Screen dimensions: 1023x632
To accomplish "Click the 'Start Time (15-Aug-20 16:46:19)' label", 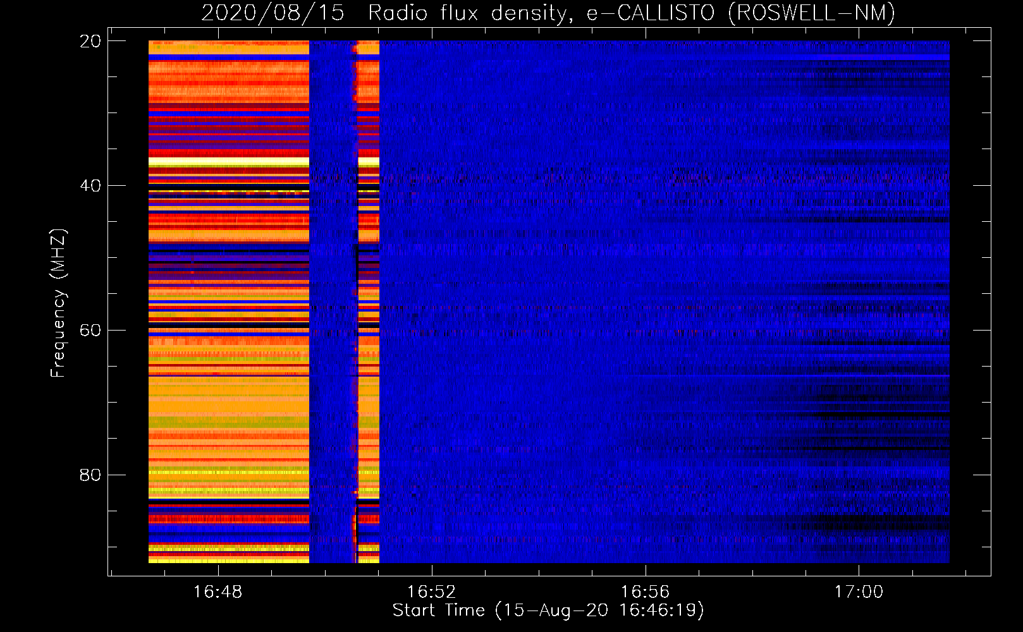I will (x=548, y=611).
